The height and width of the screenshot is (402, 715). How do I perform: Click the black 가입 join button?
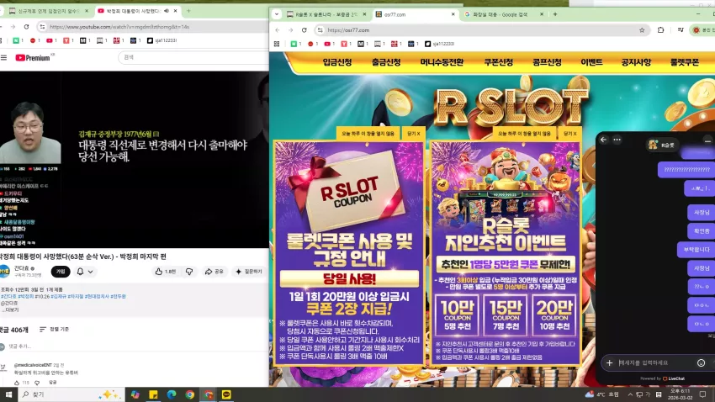[x=61, y=272]
